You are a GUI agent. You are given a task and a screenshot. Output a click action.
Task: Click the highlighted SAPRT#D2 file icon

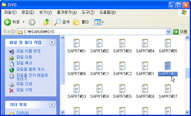[x=168, y=66]
